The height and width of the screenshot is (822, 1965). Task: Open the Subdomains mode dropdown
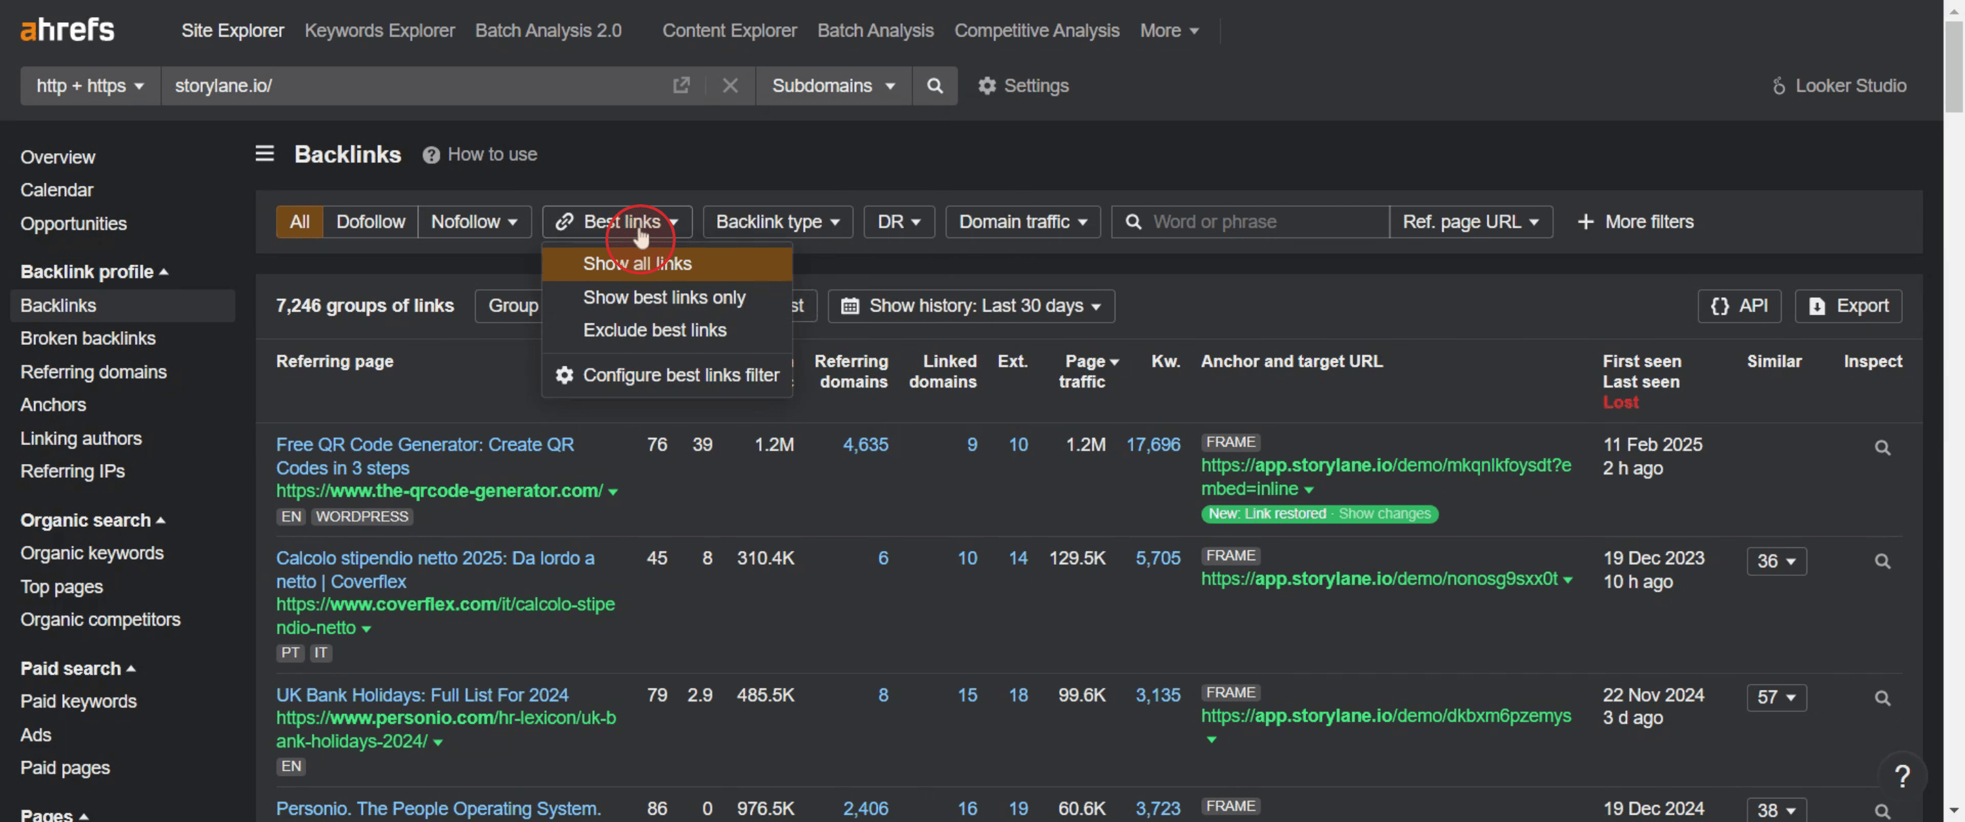(x=833, y=85)
